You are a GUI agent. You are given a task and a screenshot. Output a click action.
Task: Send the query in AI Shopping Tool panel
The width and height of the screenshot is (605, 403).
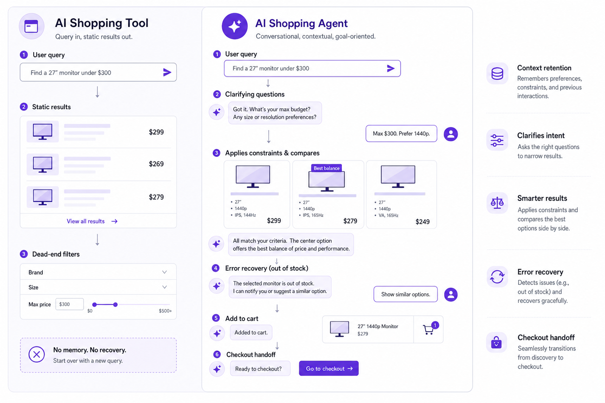tap(167, 73)
